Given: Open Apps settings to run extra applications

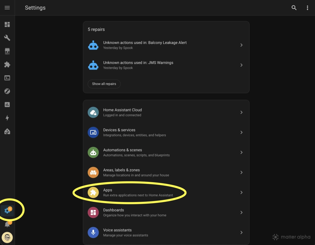Looking at the screenshot, I should pyautogui.click(x=166, y=192).
